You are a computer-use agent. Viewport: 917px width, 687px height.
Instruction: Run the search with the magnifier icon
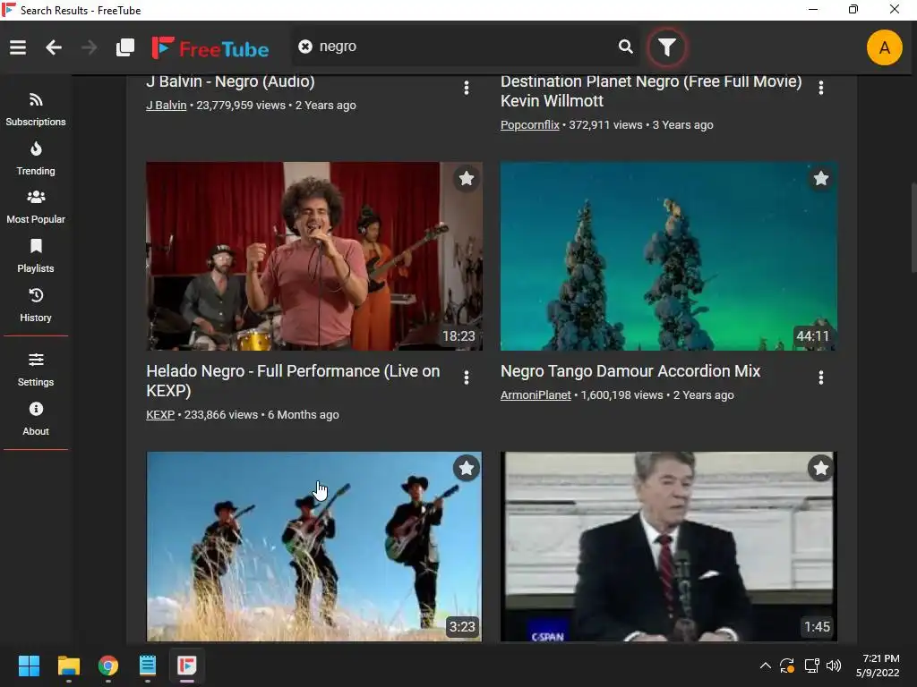(x=625, y=47)
